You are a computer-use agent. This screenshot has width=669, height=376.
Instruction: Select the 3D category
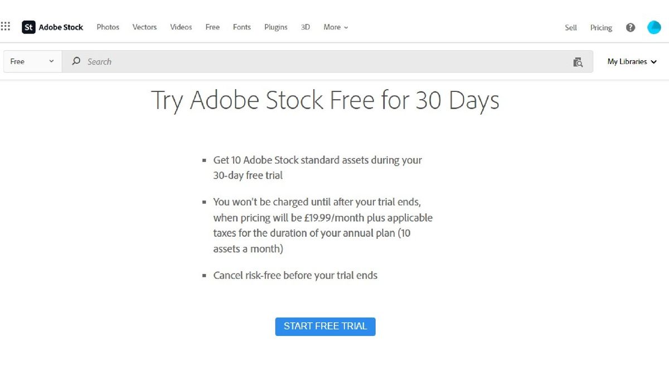click(x=305, y=27)
